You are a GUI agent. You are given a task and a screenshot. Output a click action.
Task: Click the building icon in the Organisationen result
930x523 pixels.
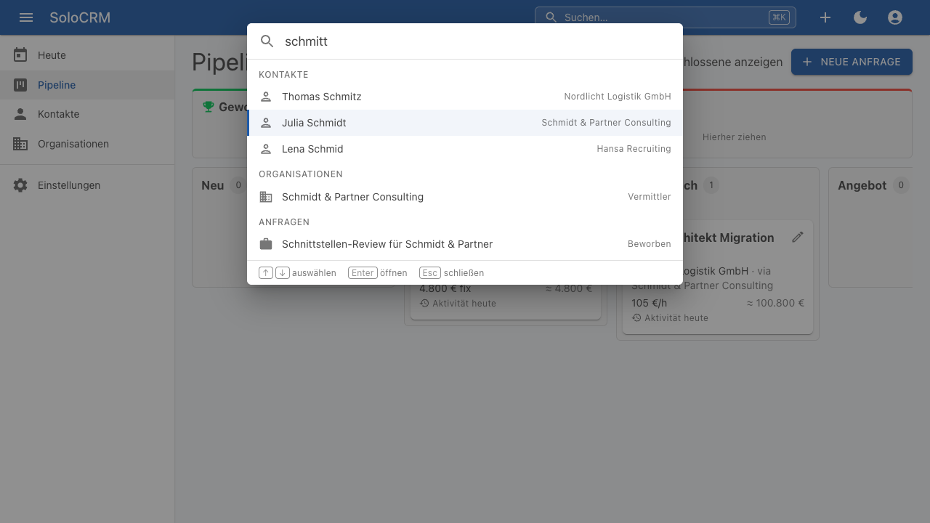(x=266, y=197)
